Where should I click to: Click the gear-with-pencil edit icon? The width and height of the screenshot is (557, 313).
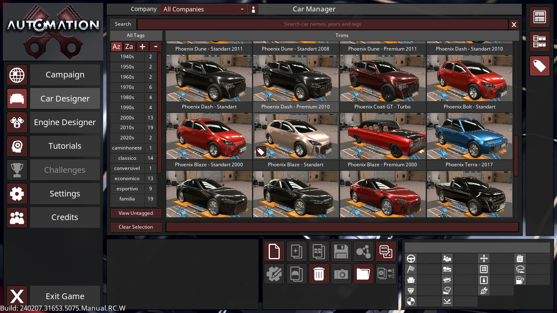274,273
